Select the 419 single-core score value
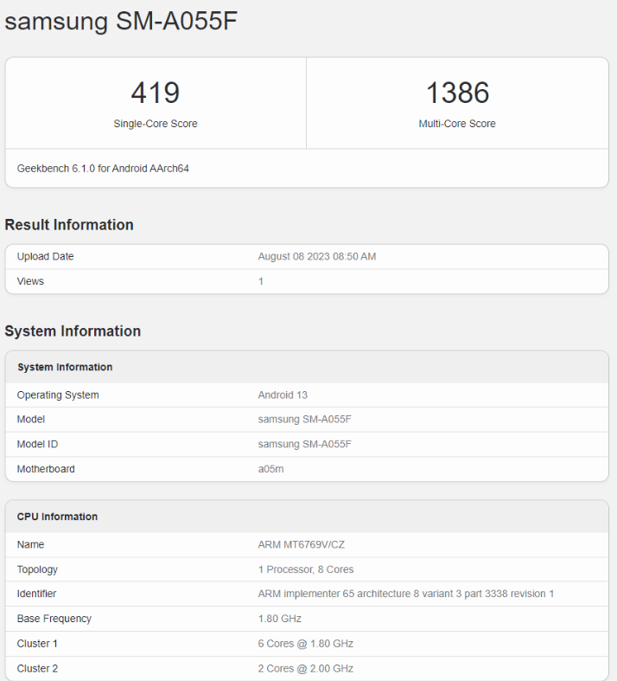Image resolution: width=617 pixels, height=681 pixels. (x=156, y=93)
